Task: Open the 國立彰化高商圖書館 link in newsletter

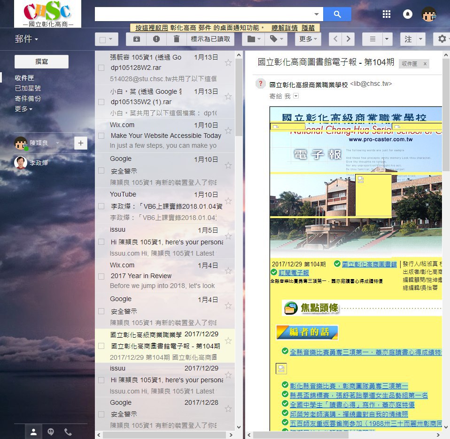Action: (369, 264)
